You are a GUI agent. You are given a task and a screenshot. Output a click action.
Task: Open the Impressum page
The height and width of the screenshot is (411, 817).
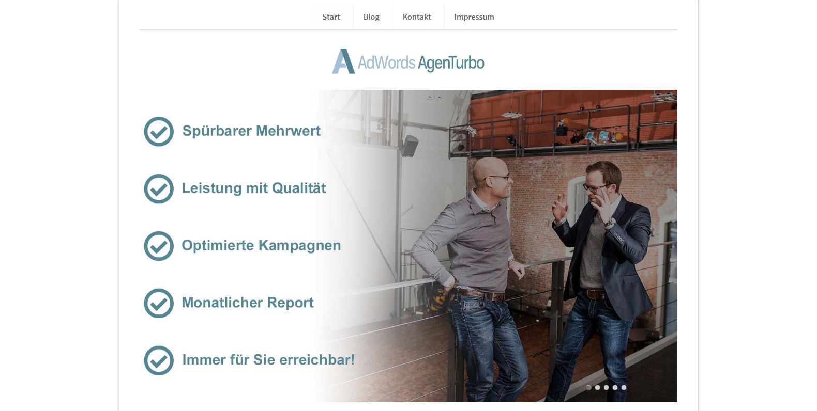pyautogui.click(x=474, y=17)
